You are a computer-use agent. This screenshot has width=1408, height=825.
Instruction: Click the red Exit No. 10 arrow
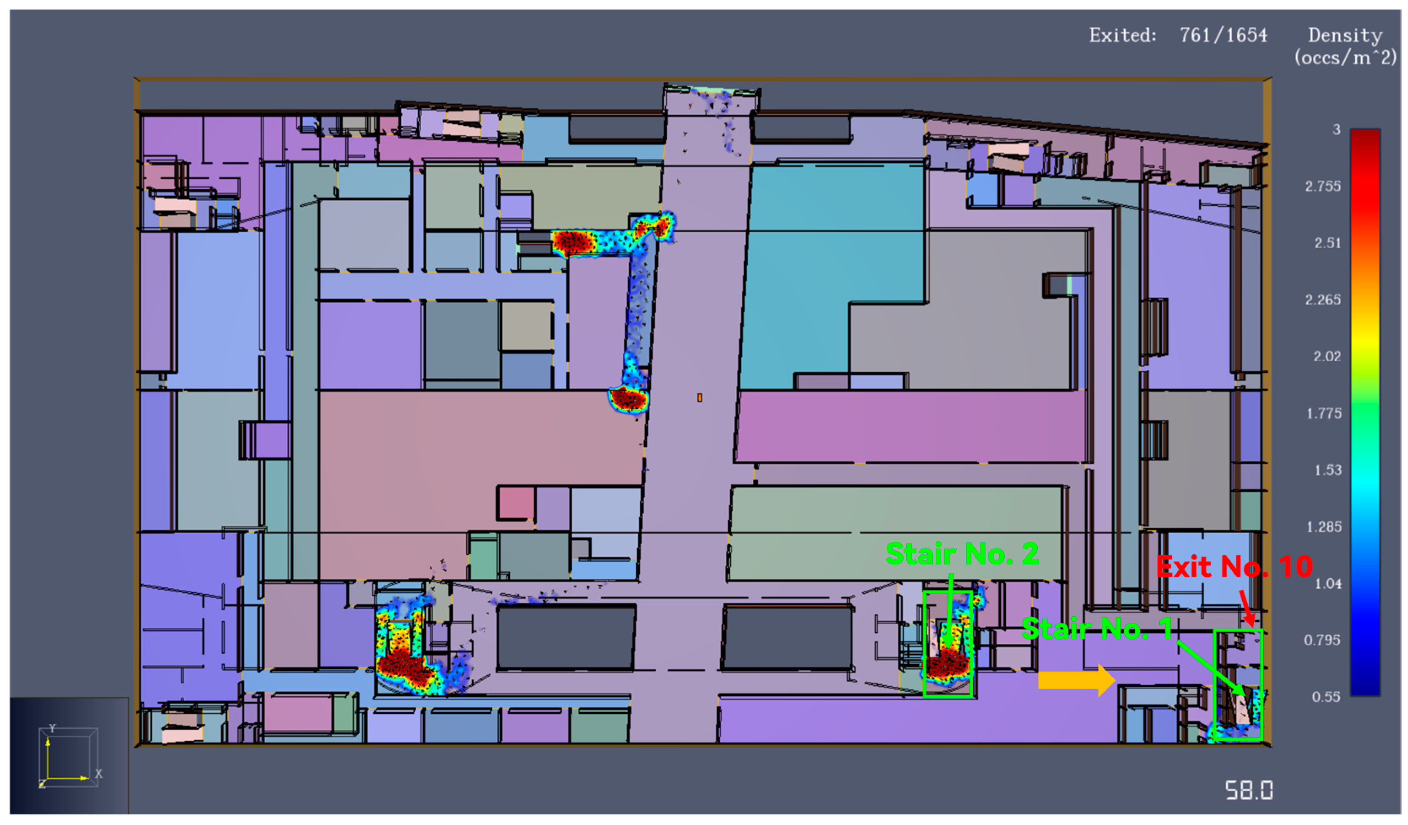pos(1246,608)
